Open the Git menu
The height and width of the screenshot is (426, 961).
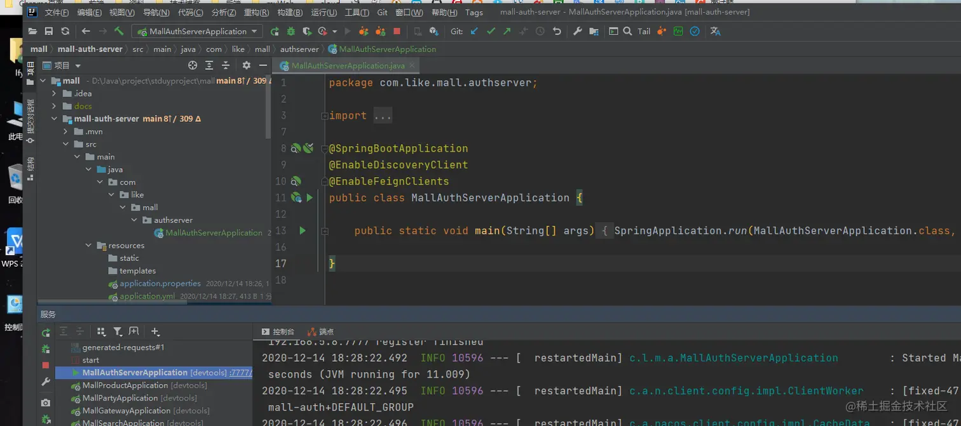coord(382,13)
